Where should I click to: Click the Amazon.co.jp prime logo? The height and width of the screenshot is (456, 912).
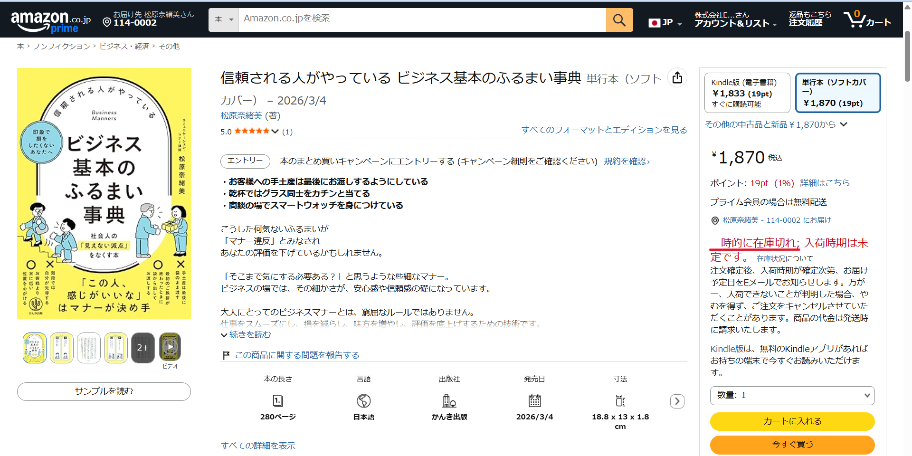point(50,21)
